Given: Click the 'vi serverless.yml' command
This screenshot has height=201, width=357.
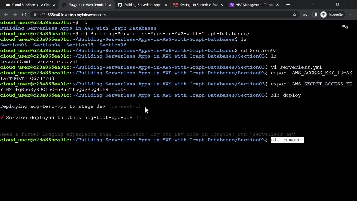Looking at the screenshot, I should (x=296, y=67).
